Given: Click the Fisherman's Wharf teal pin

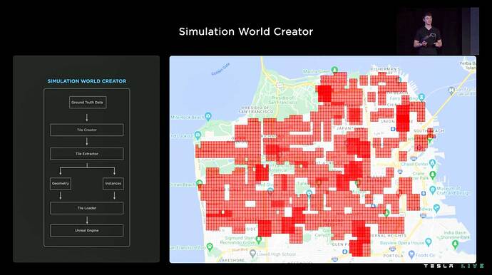Looking at the screenshot, I should [399, 79].
